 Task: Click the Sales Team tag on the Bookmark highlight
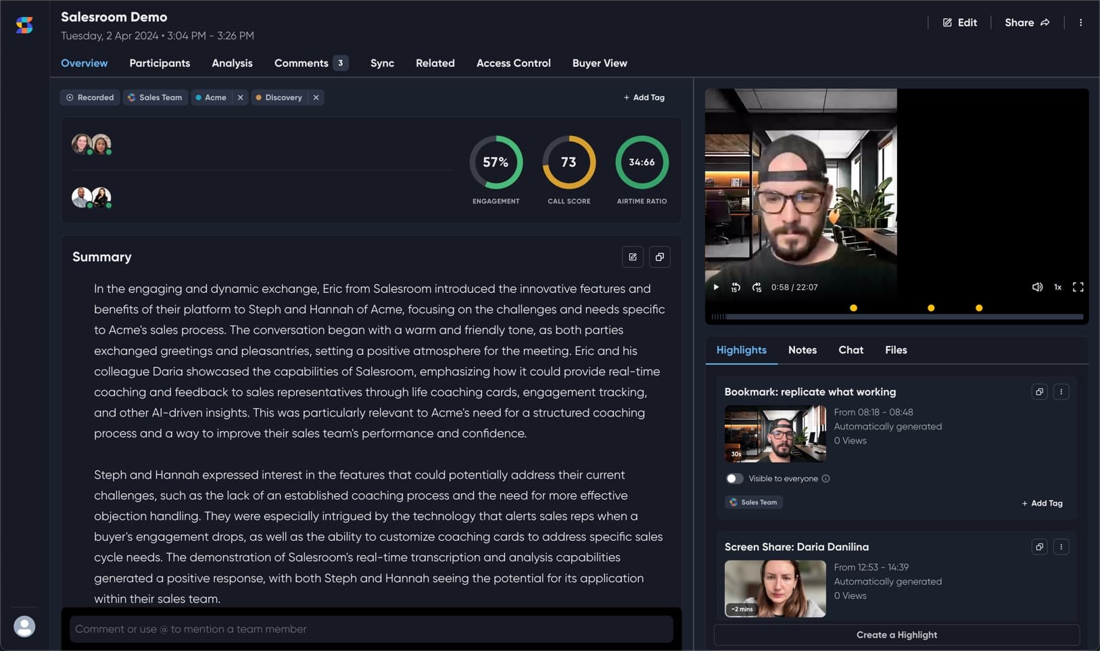753,502
